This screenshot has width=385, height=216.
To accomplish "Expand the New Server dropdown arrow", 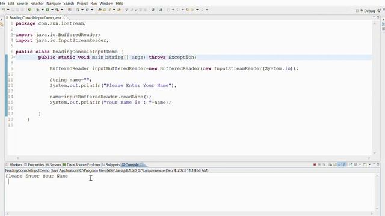I will point(92,10).
